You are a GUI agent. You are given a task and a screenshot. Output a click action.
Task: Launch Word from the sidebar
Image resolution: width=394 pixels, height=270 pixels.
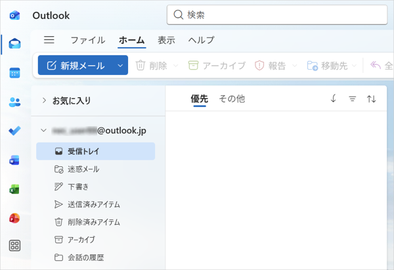(14, 160)
